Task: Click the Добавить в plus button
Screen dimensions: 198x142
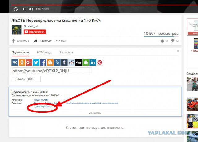Action: [20, 41]
